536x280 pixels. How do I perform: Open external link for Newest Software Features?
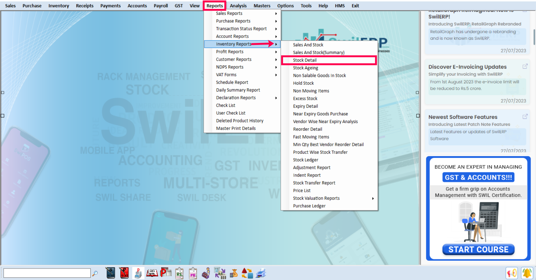pos(525,117)
